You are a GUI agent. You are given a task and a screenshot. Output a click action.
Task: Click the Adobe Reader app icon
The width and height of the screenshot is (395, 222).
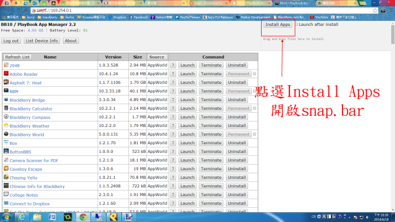click(x=6, y=73)
